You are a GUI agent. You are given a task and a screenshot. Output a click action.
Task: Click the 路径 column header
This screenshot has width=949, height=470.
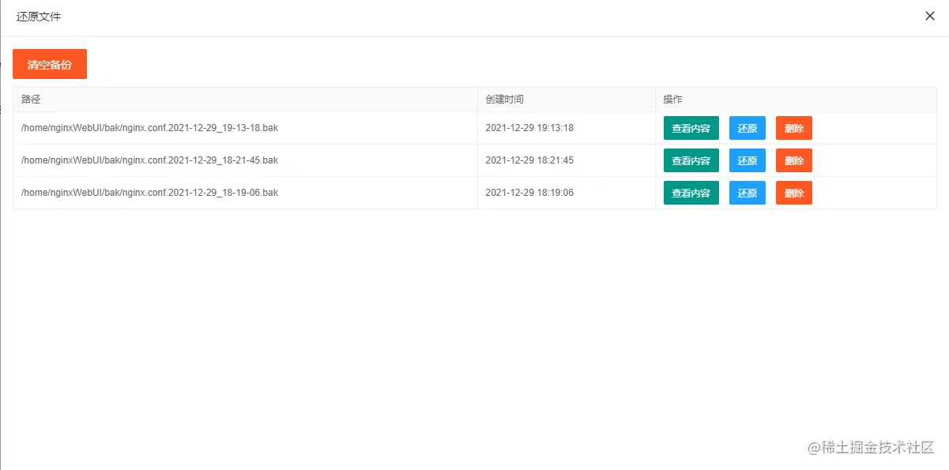click(x=30, y=99)
